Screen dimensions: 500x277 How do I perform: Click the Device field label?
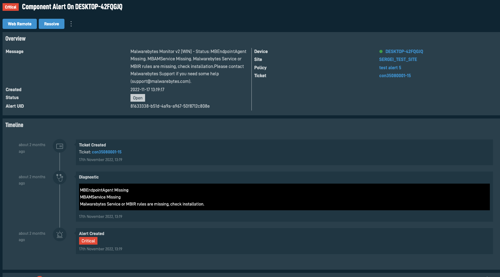(261, 51)
